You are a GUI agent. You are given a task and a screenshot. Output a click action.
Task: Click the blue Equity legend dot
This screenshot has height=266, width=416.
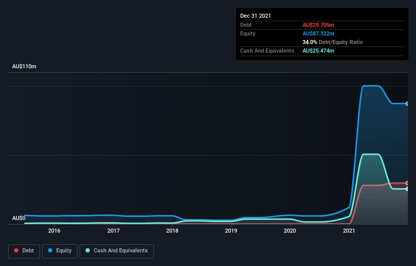click(x=50, y=250)
